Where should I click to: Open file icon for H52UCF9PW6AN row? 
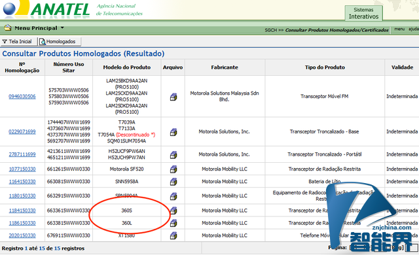pyautogui.click(x=173, y=155)
